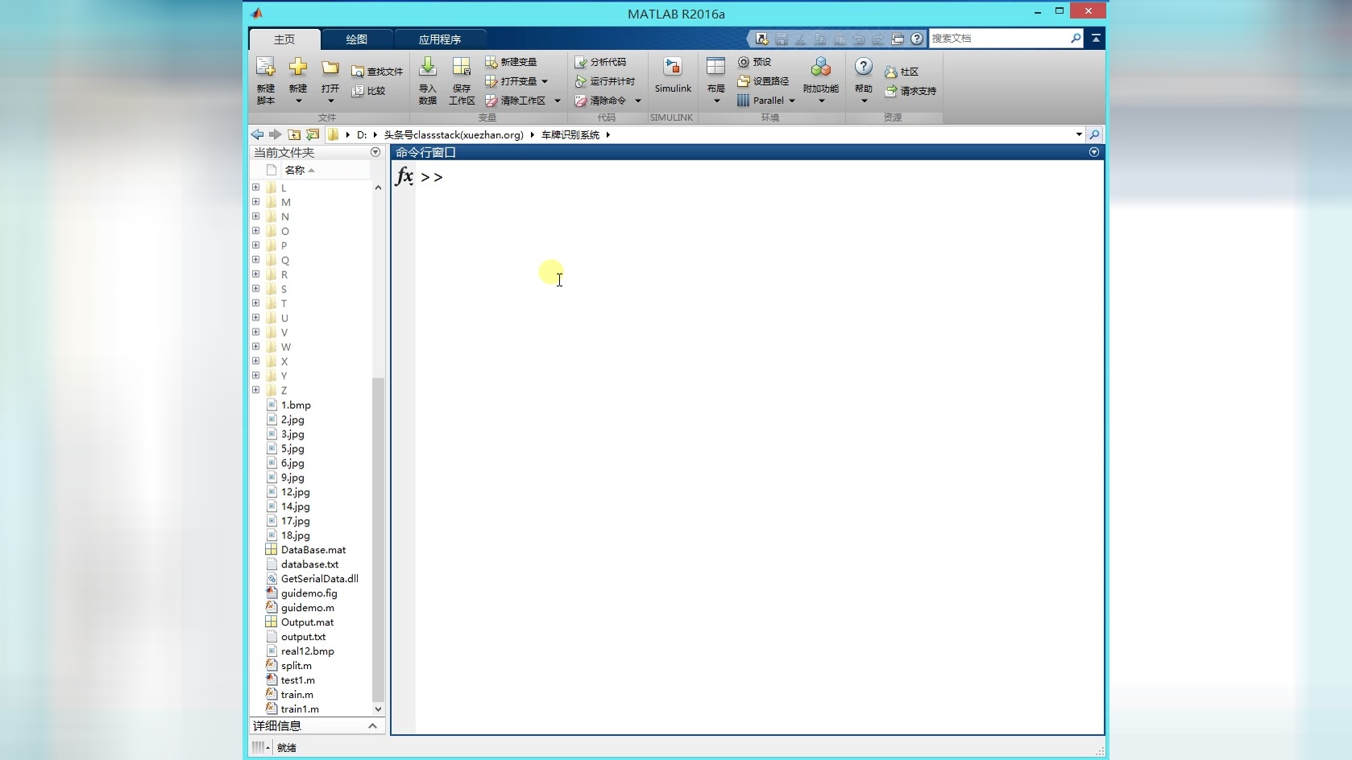
Task: Click the forward arrow in address bar
Action: tap(276, 134)
